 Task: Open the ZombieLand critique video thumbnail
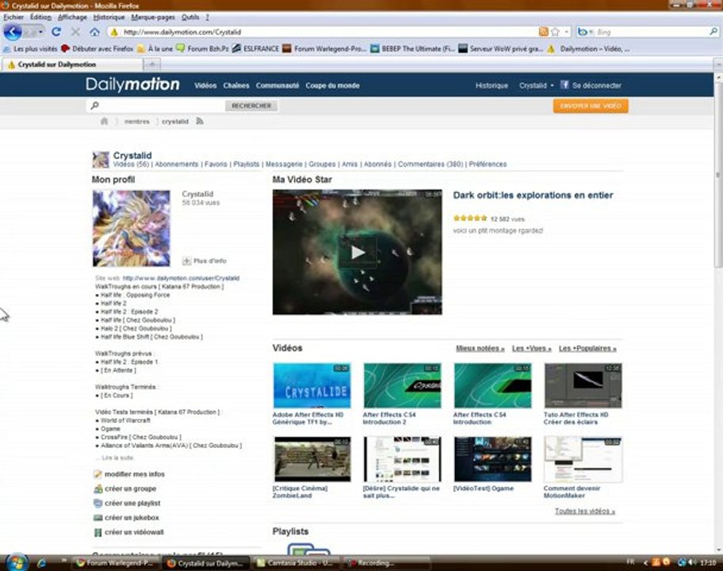pyautogui.click(x=312, y=459)
